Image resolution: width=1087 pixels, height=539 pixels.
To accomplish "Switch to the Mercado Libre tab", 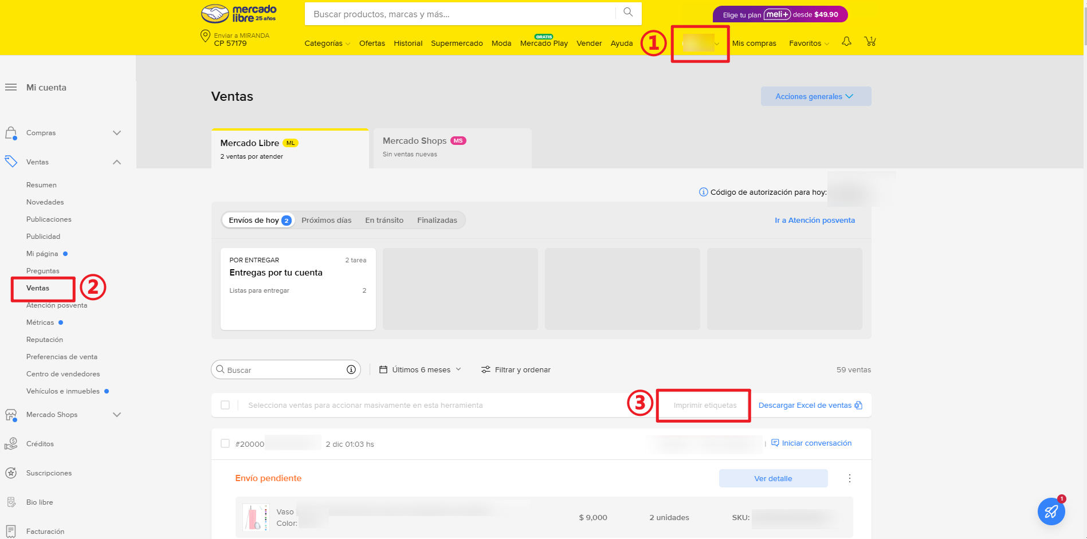I will coord(290,148).
